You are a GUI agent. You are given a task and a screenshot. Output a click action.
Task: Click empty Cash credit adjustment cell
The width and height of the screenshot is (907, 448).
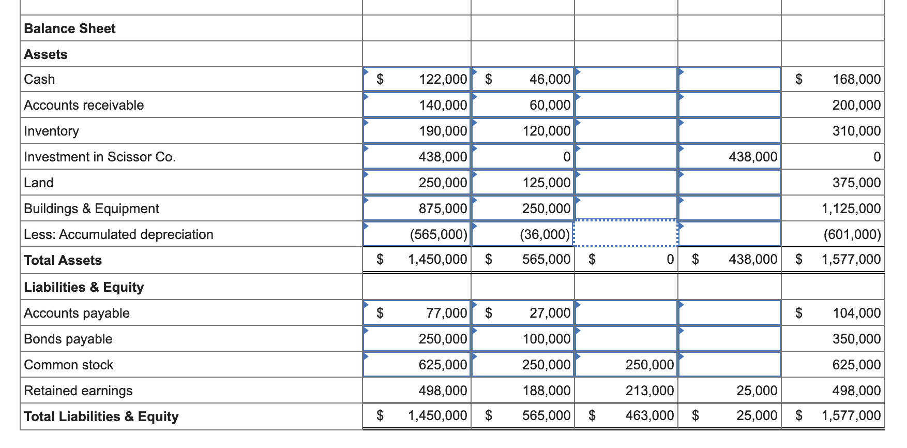click(729, 79)
